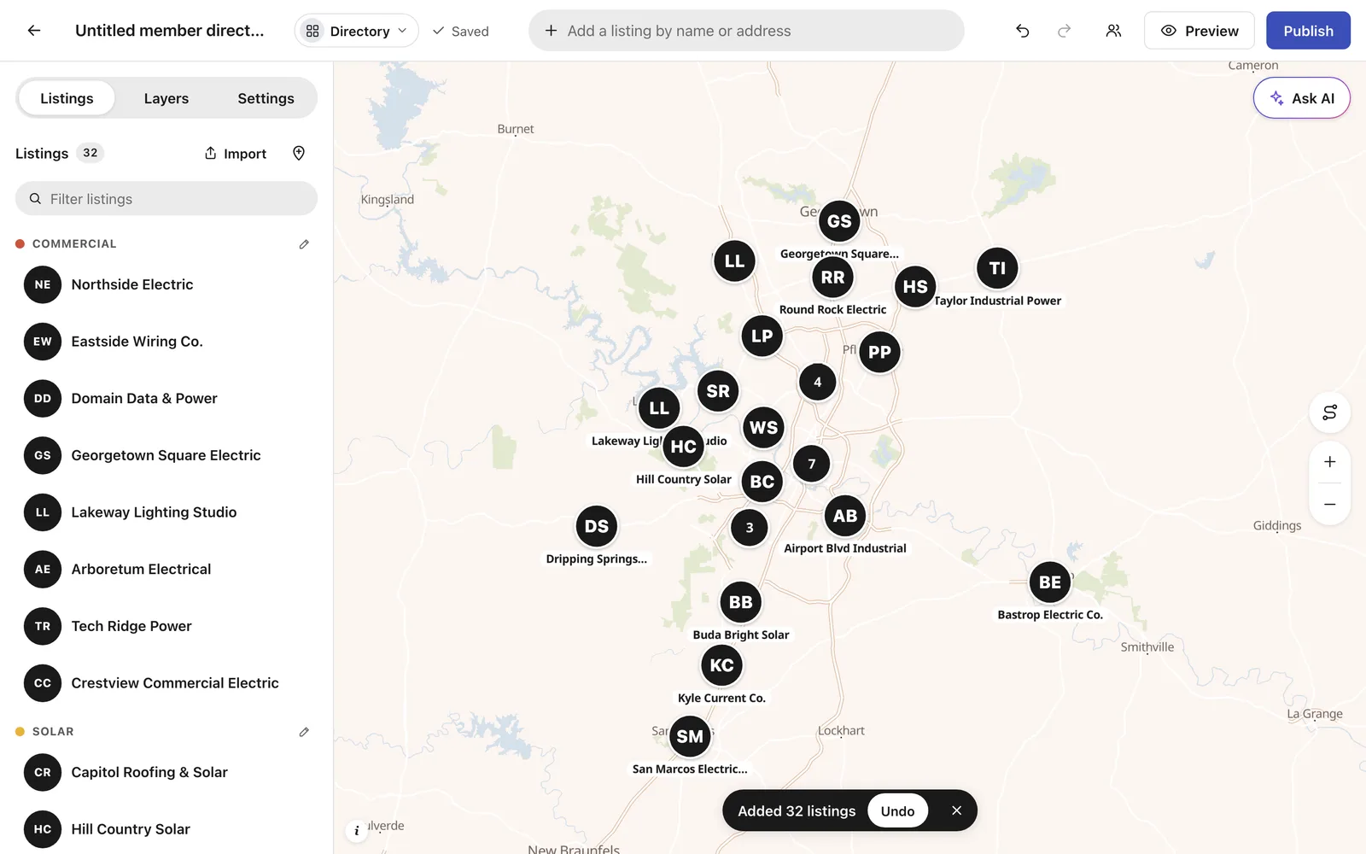Open the collaborators people icon

pos(1113,31)
